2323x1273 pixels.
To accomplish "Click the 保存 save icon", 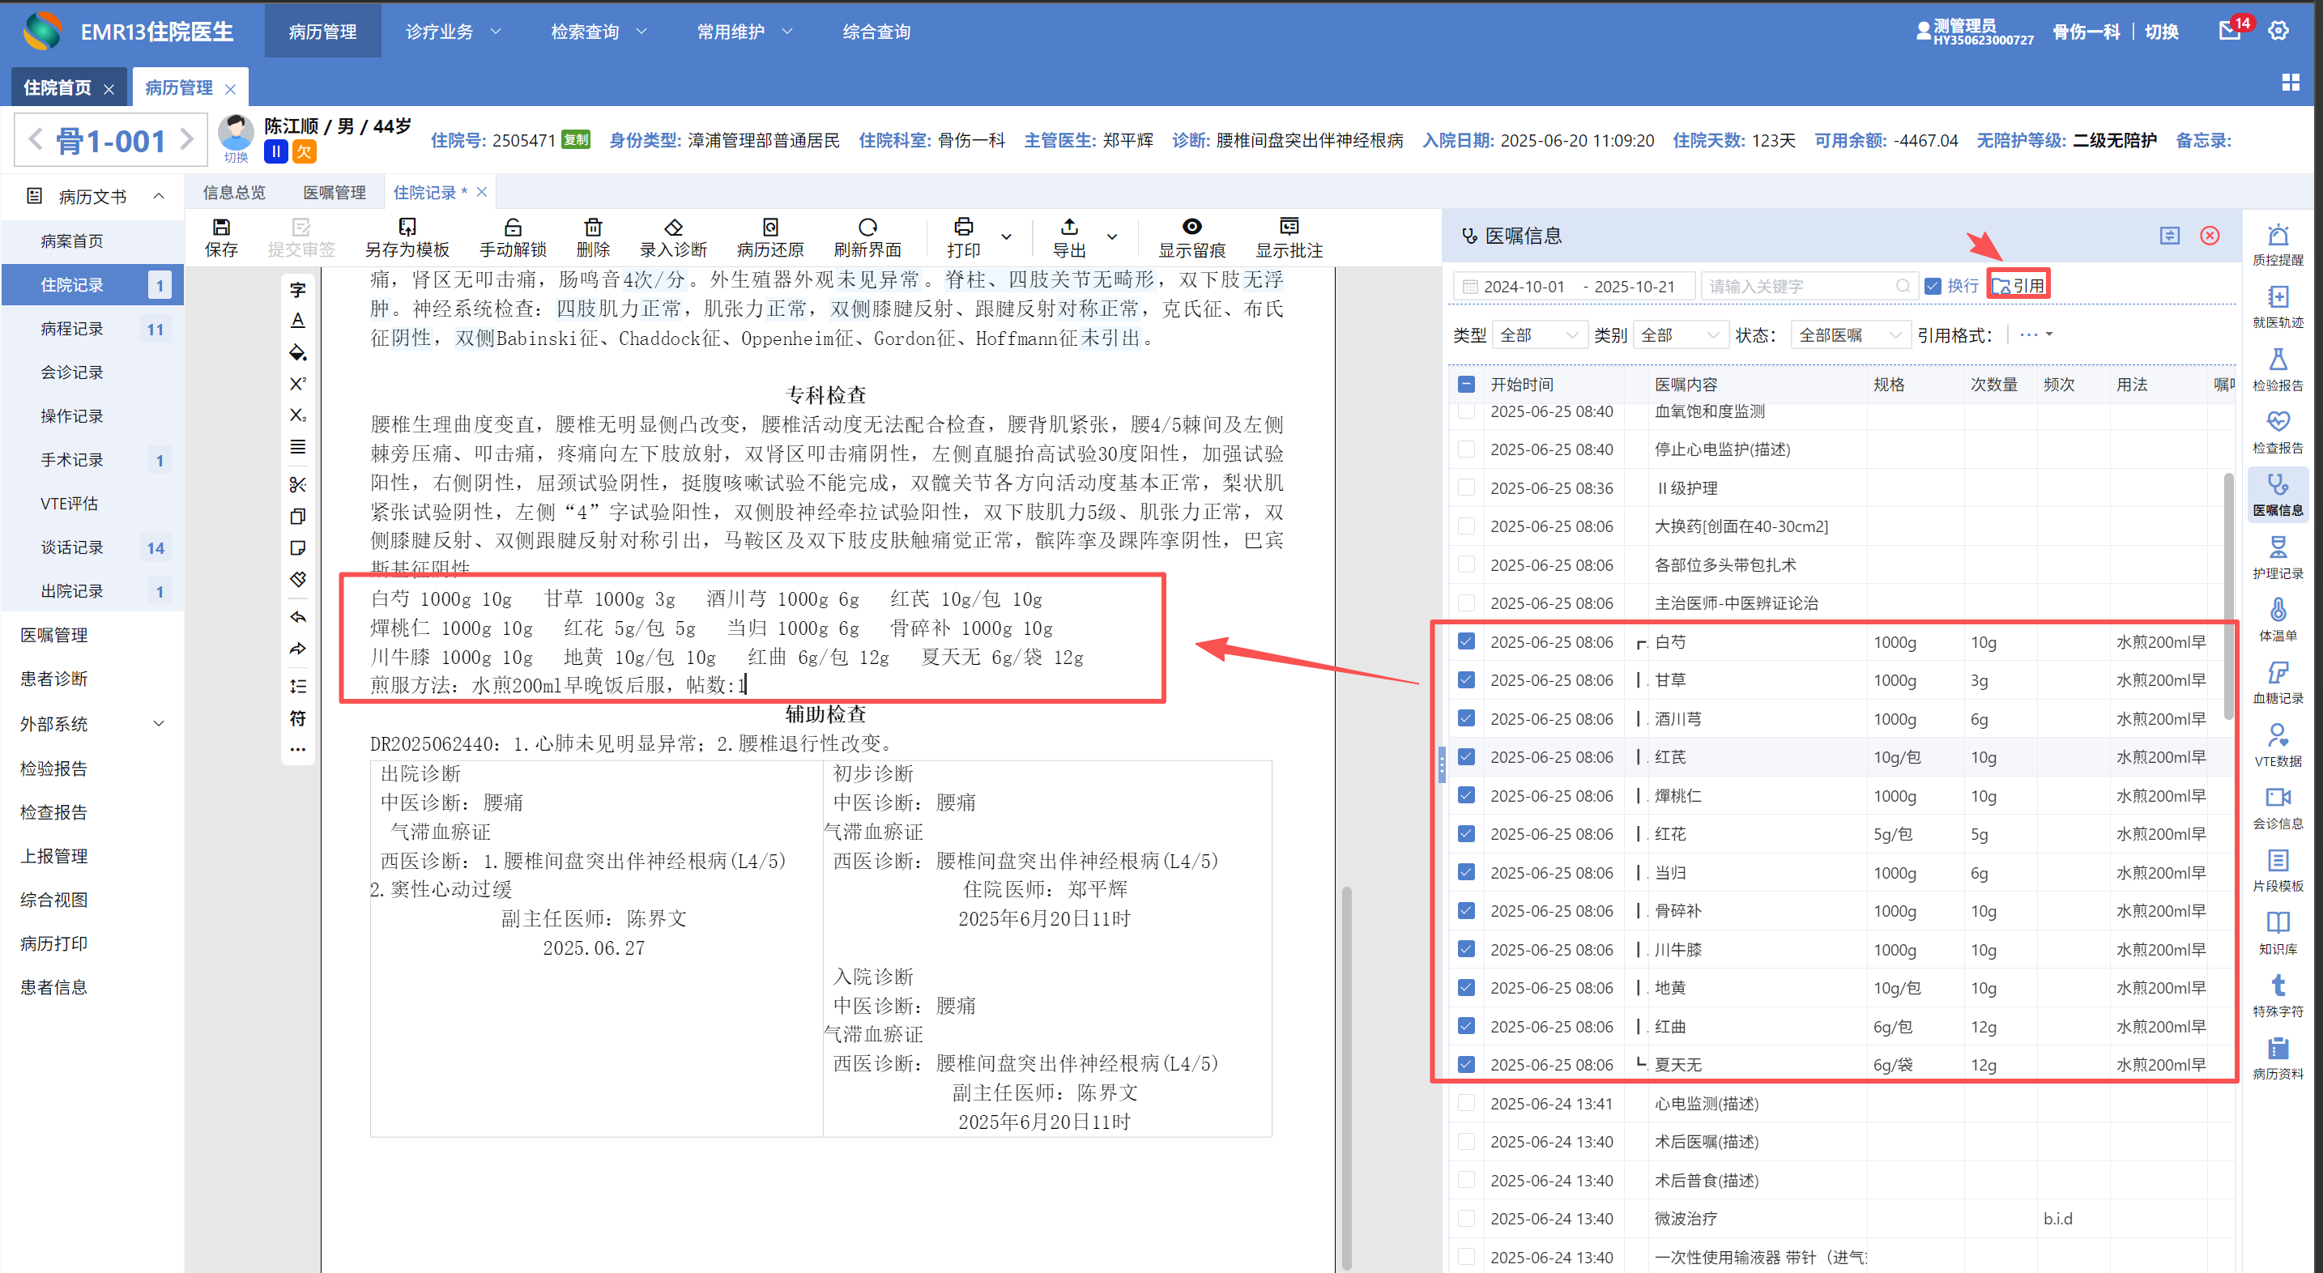I will [221, 228].
